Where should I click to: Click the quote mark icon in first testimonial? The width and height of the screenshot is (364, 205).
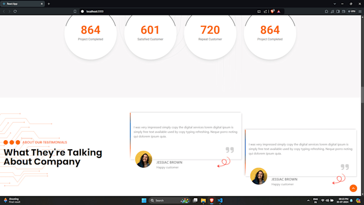(x=230, y=150)
